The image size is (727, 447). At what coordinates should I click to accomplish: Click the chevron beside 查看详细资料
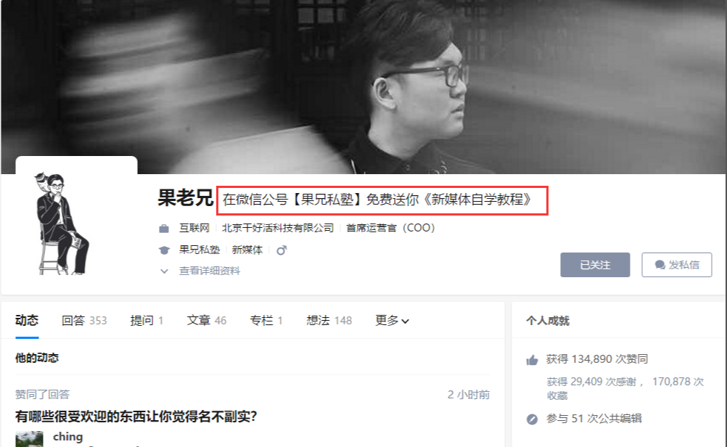click(x=164, y=271)
